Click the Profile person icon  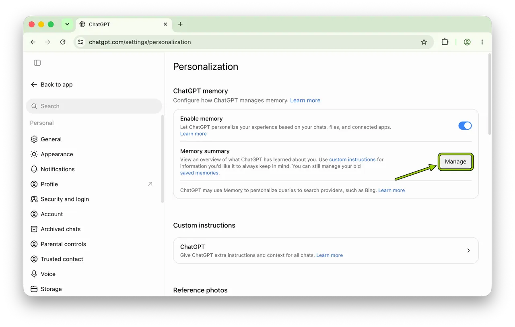click(x=34, y=184)
